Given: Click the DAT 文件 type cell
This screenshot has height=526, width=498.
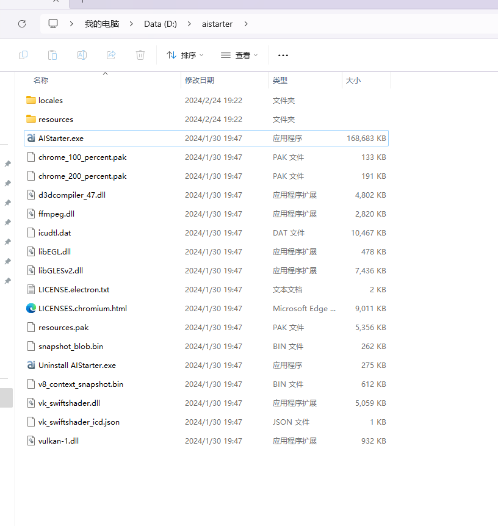Looking at the screenshot, I should click(289, 233).
